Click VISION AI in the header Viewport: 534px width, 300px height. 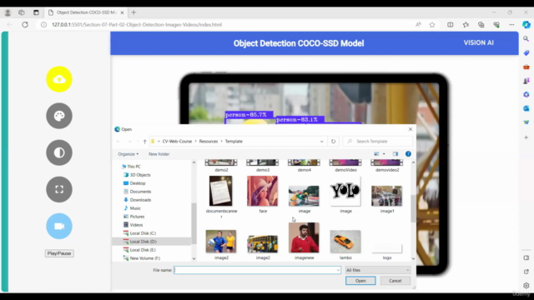[x=478, y=42]
